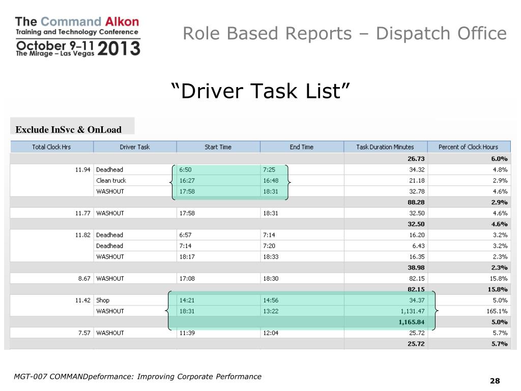The width and height of the screenshot is (521, 391).
Task: Select duration value 16.35
Action: [x=417, y=257]
